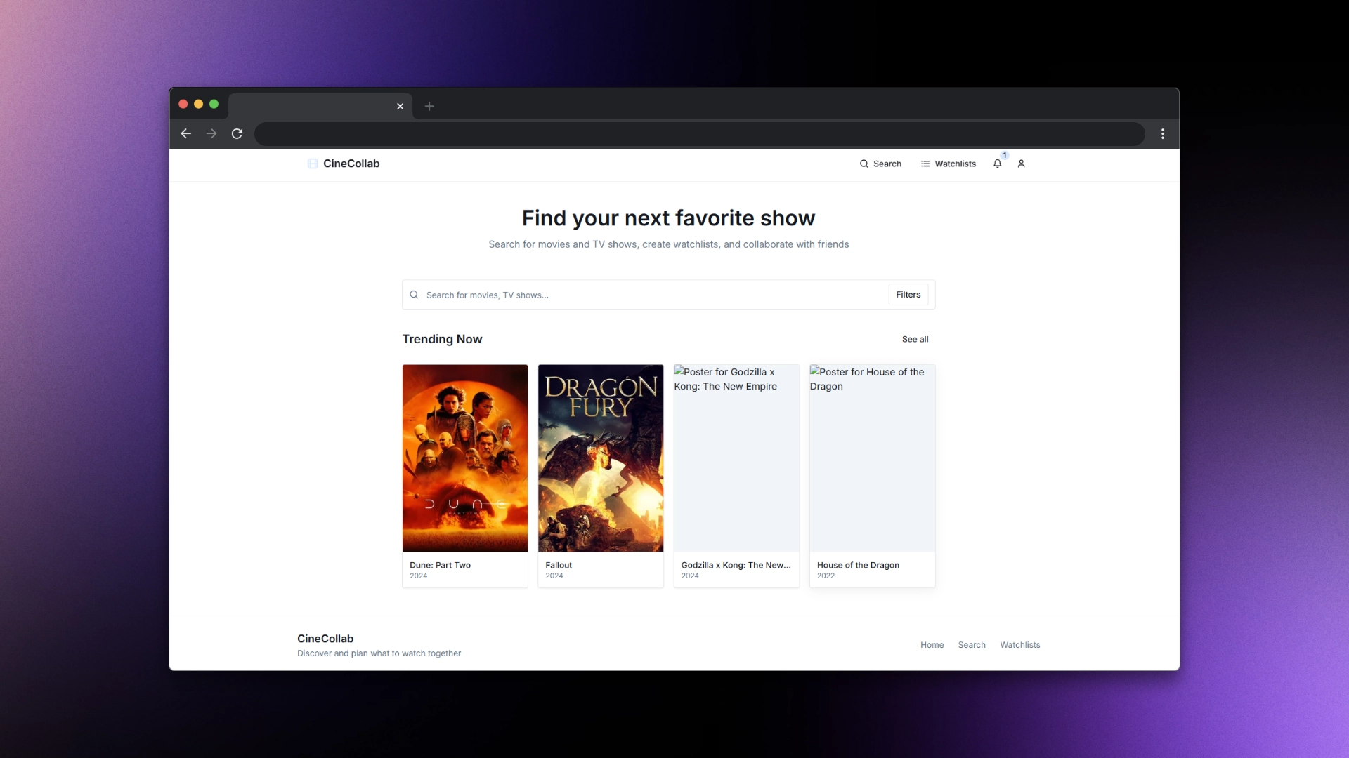Open the Filters button
This screenshot has height=758, width=1349.
pyautogui.click(x=908, y=295)
